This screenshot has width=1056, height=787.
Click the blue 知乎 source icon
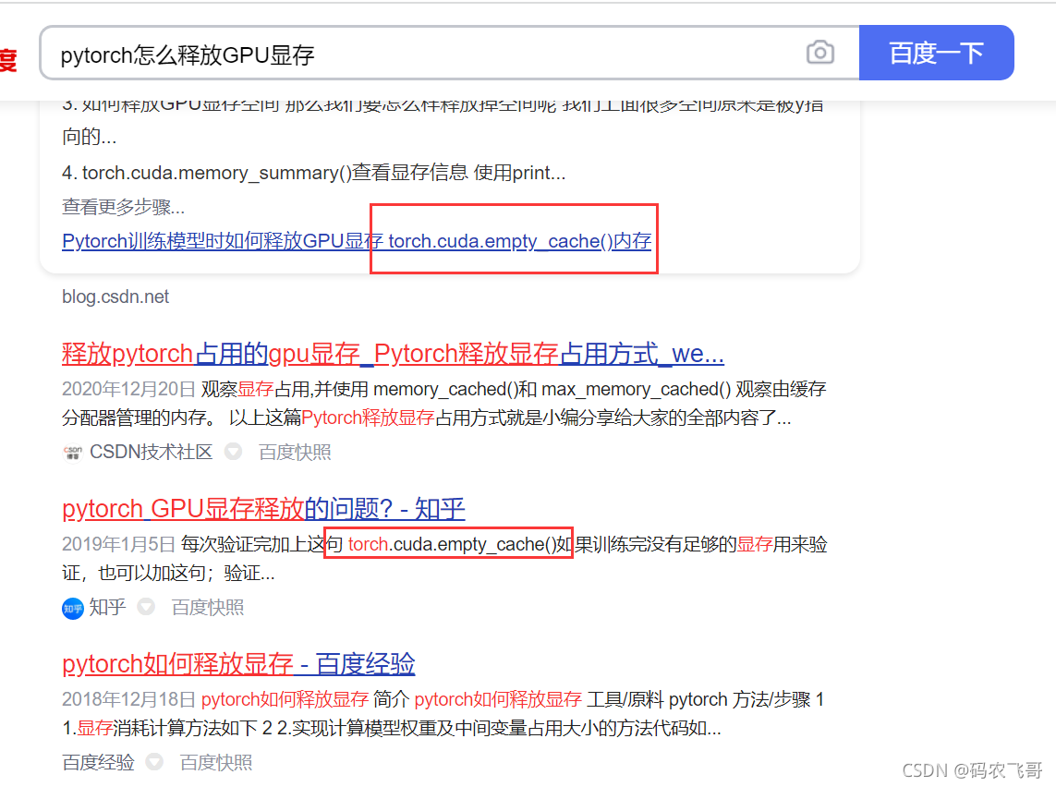(x=73, y=609)
